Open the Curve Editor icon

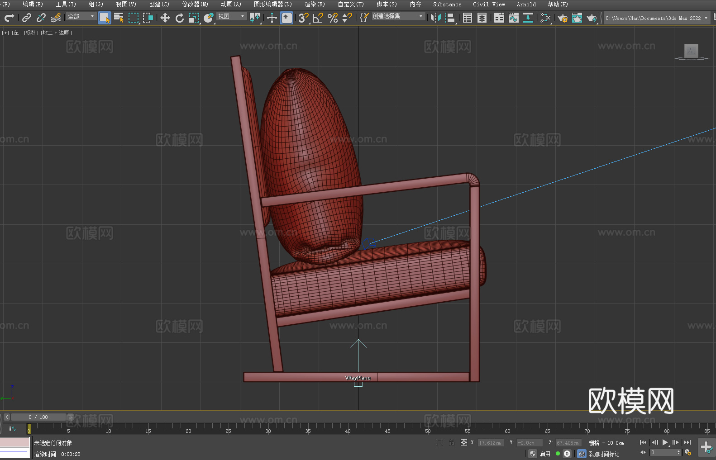pyautogui.click(x=514, y=18)
